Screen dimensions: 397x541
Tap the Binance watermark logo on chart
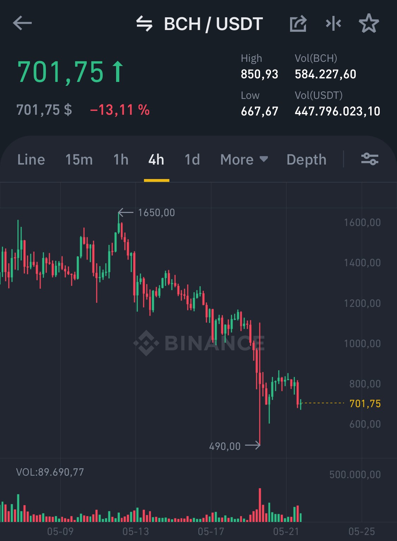[199, 343]
